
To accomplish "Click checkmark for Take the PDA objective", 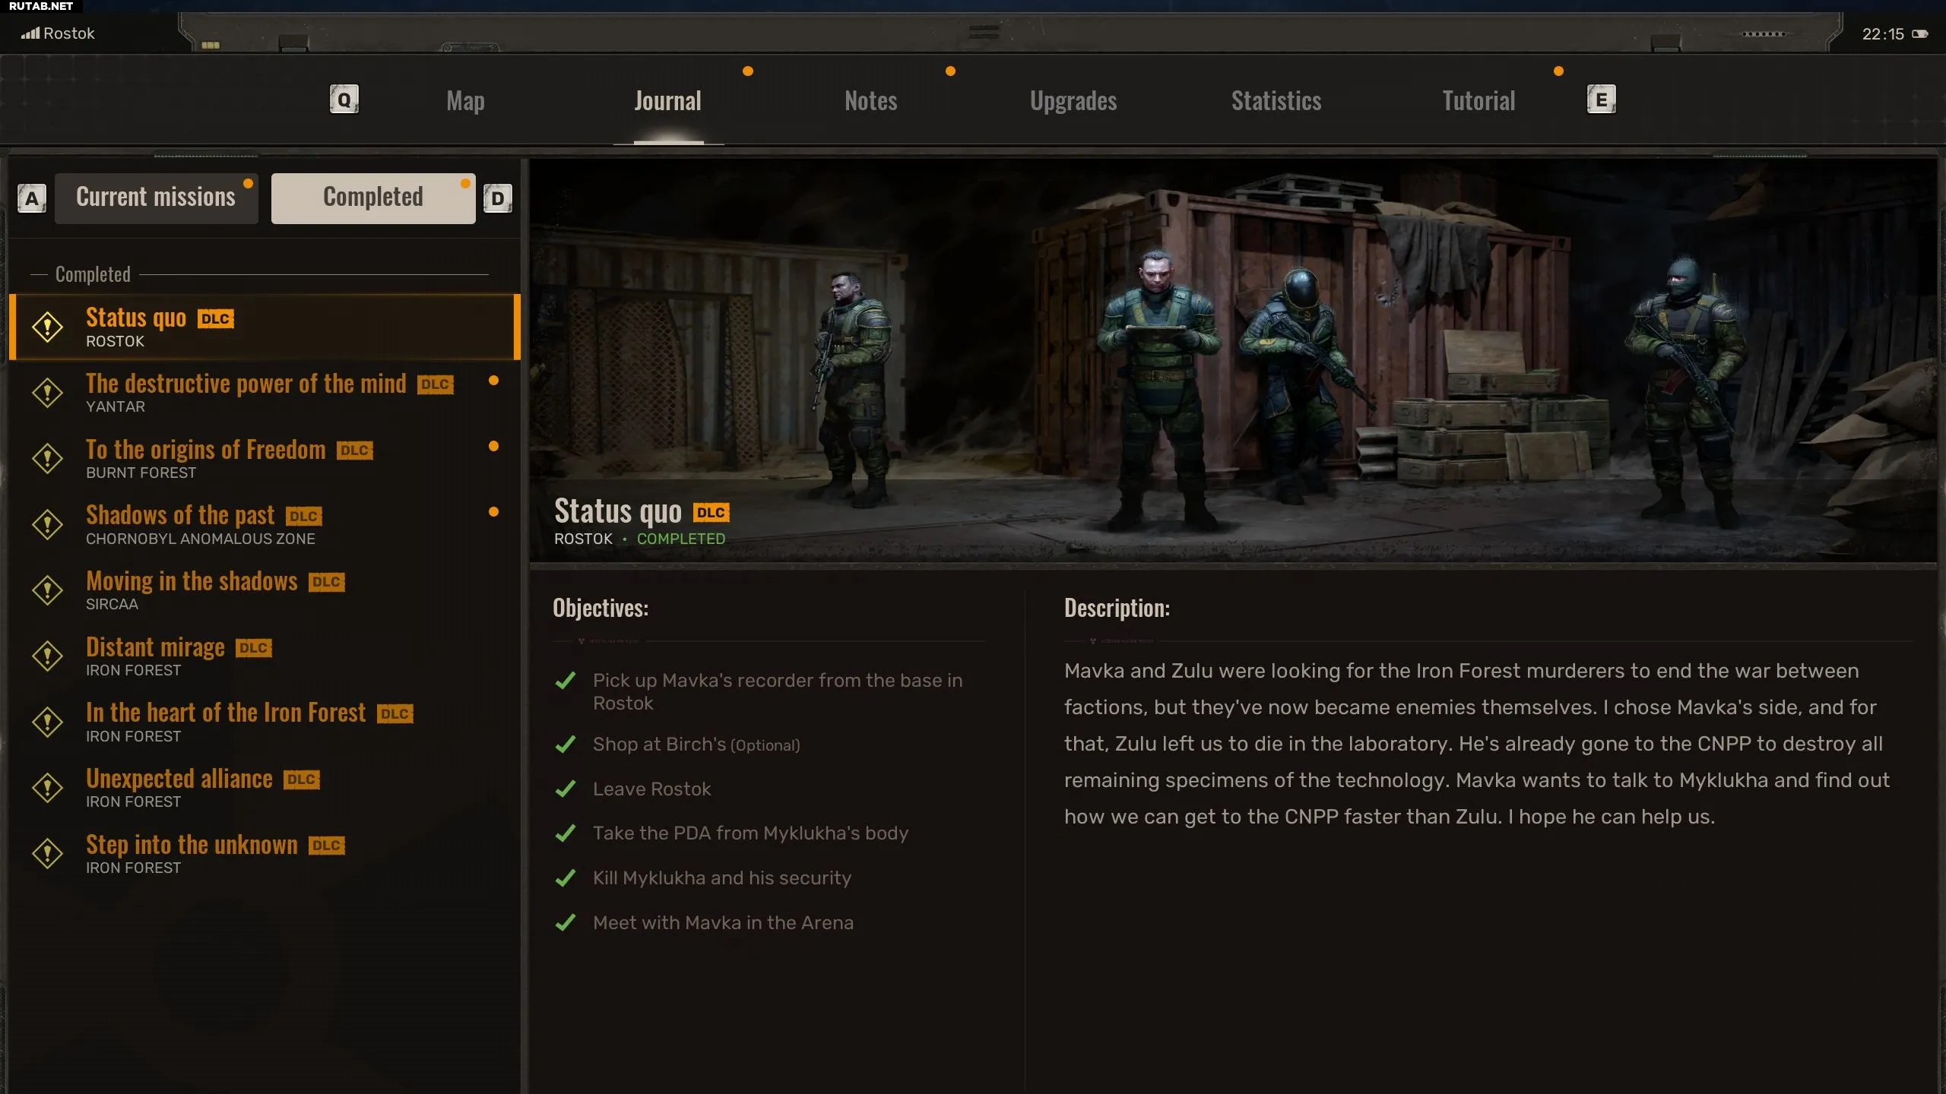I will click(566, 833).
